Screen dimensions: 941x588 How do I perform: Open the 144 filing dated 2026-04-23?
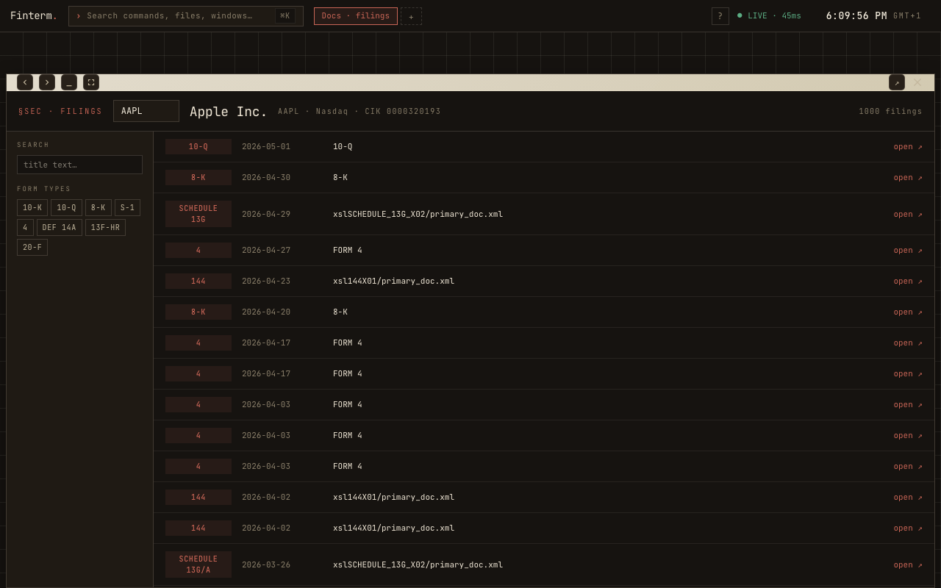(x=908, y=282)
